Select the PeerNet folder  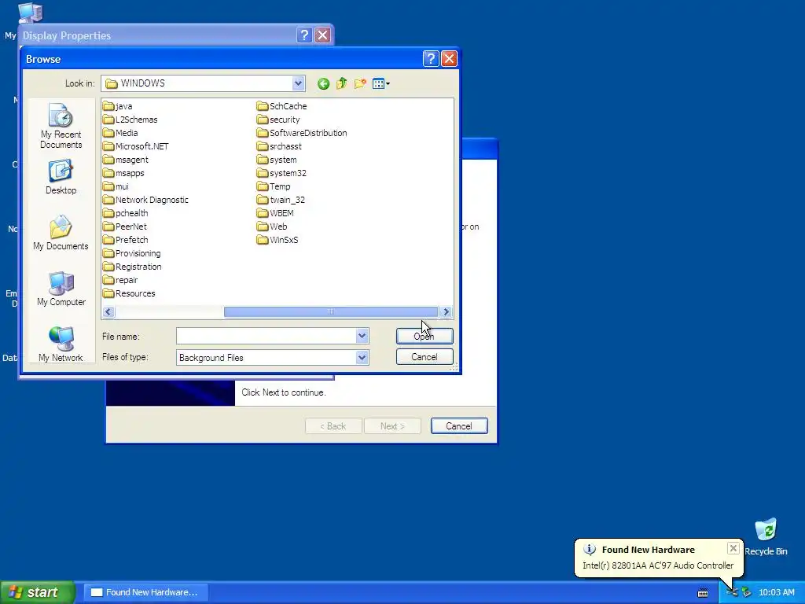(x=124, y=226)
